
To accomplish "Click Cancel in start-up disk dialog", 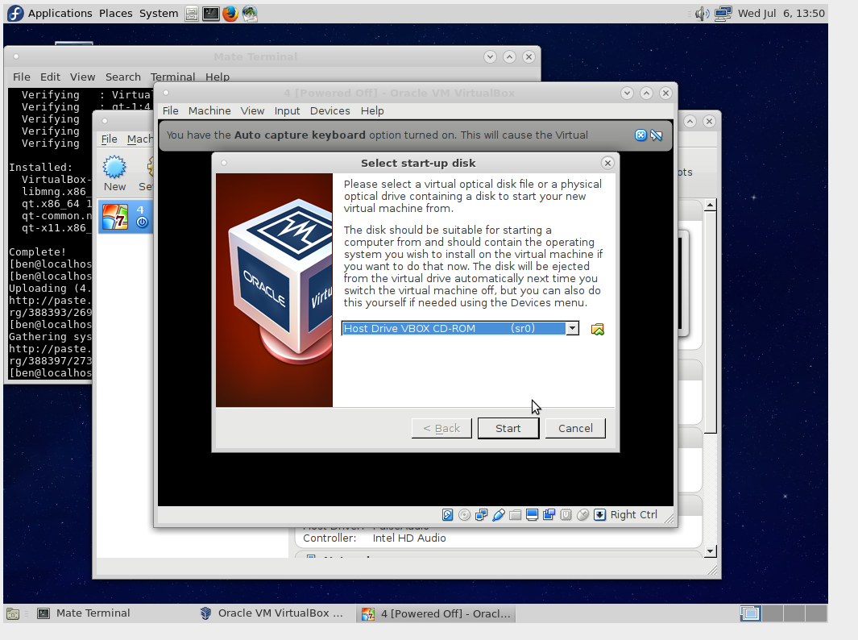I will coord(575,428).
